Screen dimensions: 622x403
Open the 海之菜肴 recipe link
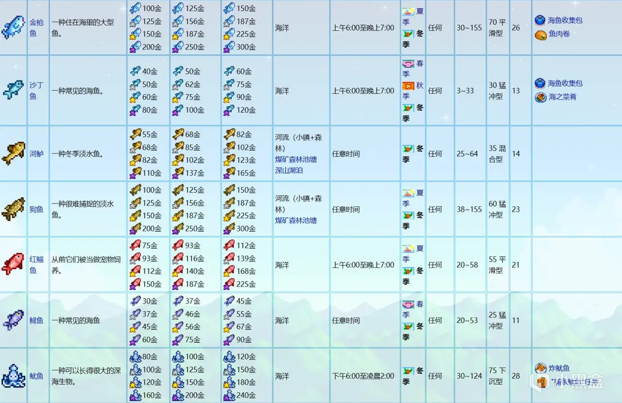[x=563, y=97]
